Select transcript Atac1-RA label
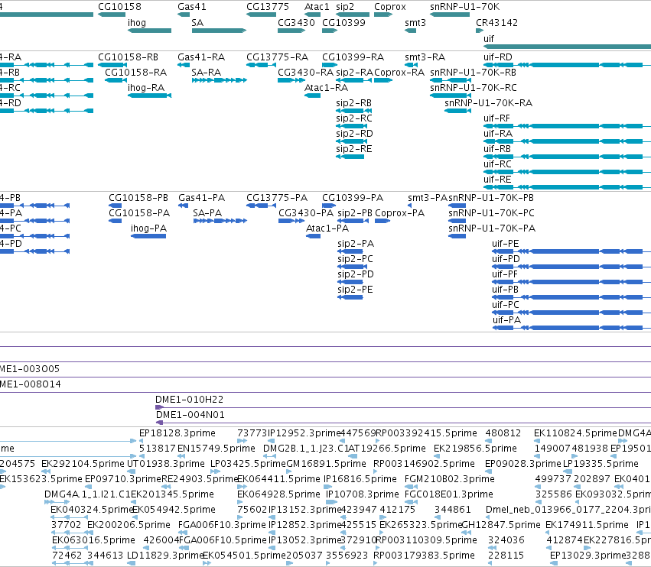 [x=327, y=88]
